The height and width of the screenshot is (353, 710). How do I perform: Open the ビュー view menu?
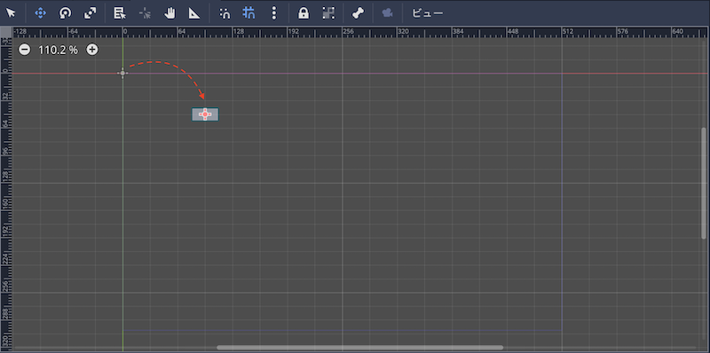(427, 13)
